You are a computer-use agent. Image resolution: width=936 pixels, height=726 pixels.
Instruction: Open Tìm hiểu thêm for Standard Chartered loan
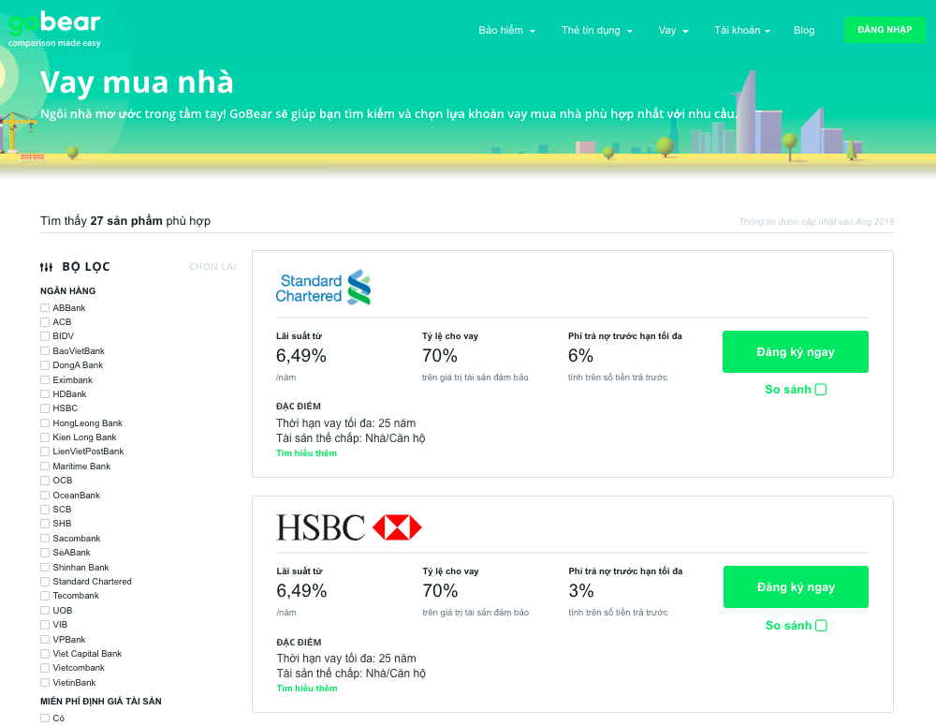coord(306,452)
